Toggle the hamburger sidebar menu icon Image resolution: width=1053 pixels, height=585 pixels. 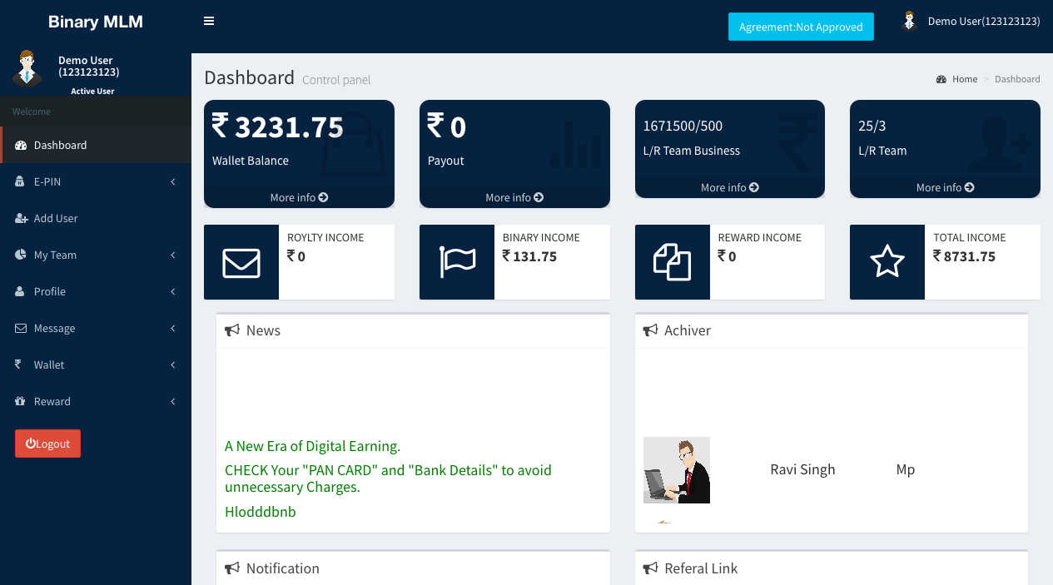209,22
